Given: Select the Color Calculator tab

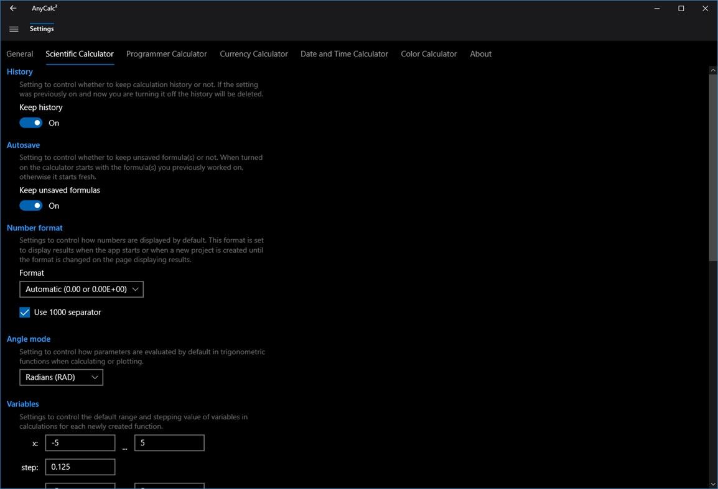Looking at the screenshot, I should pyautogui.click(x=429, y=54).
